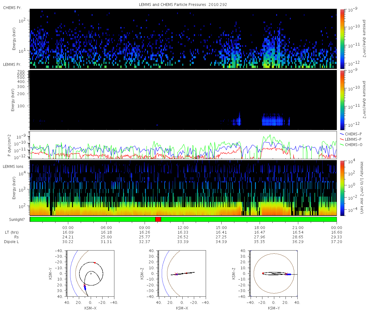The width and height of the screenshot is (374, 312).
Task: Click the plot title LEMMS and CHEMS Particle Pressures
Action: [x=183, y=5]
